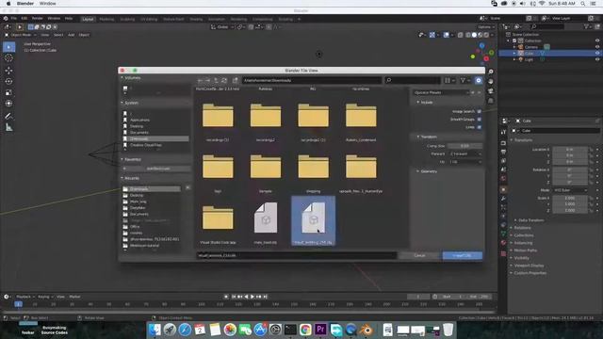Click the zoom viewport icon

(491, 72)
